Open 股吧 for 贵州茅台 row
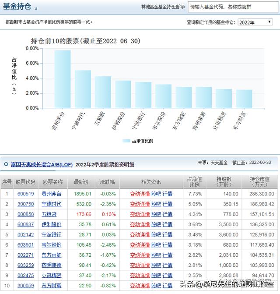Screen dimensions: 280x294 pos(156,194)
